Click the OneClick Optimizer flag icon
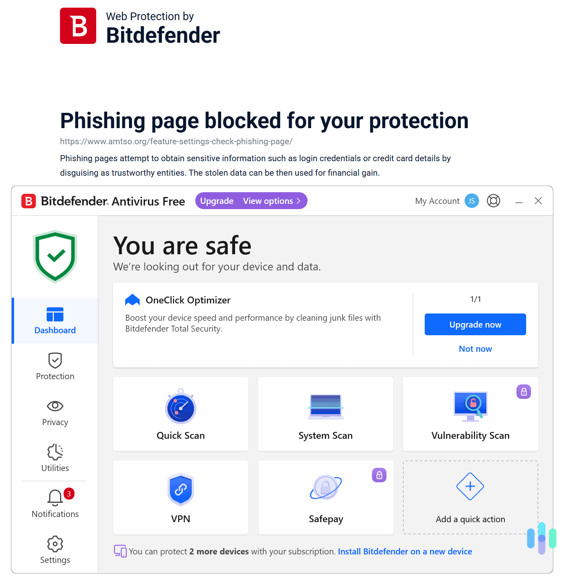The width and height of the screenshot is (566, 579). 132,299
